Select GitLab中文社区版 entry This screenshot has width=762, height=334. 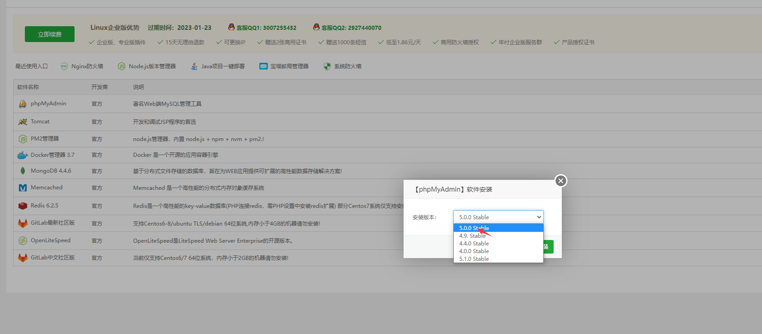[x=52, y=258]
